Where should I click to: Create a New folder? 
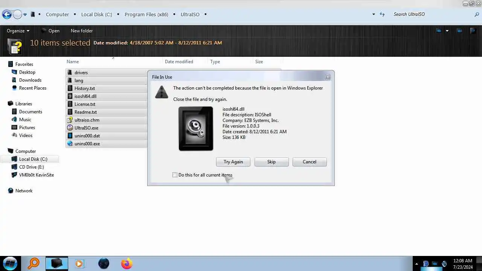pos(82,31)
